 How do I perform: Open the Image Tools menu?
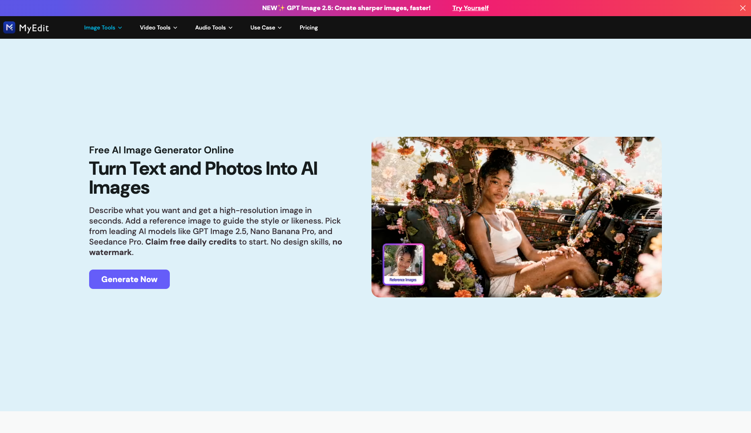click(103, 27)
